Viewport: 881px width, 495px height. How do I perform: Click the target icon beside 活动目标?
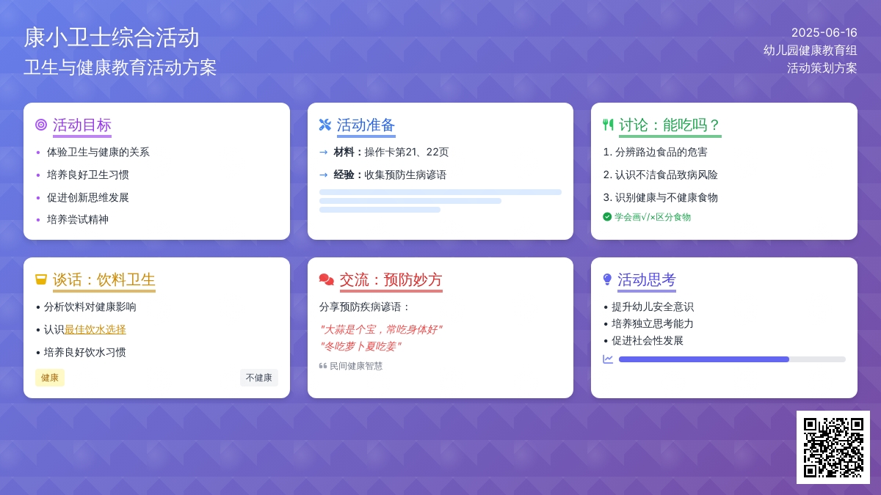click(41, 125)
